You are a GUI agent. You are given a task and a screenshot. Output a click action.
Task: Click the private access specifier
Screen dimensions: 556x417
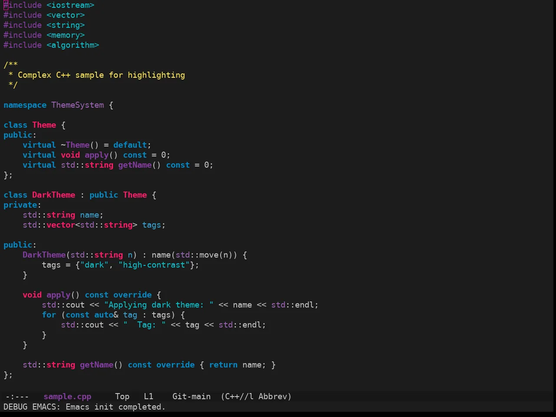coord(20,205)
